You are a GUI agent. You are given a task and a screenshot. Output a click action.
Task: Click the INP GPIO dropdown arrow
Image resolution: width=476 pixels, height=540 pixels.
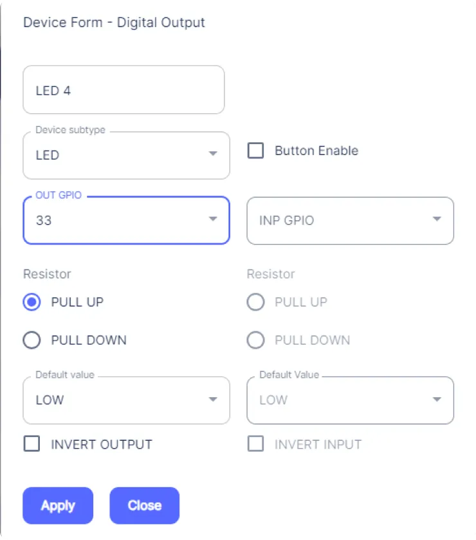pos(436,220)
